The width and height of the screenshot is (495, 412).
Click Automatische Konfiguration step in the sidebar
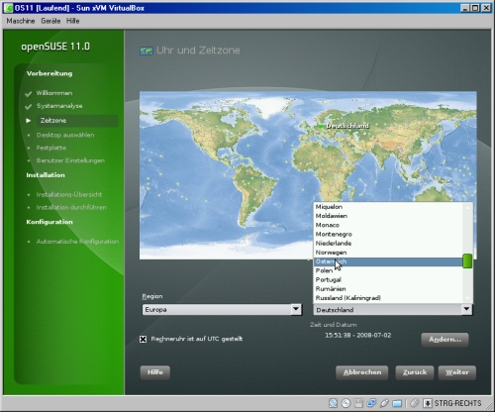pos(77,242)
